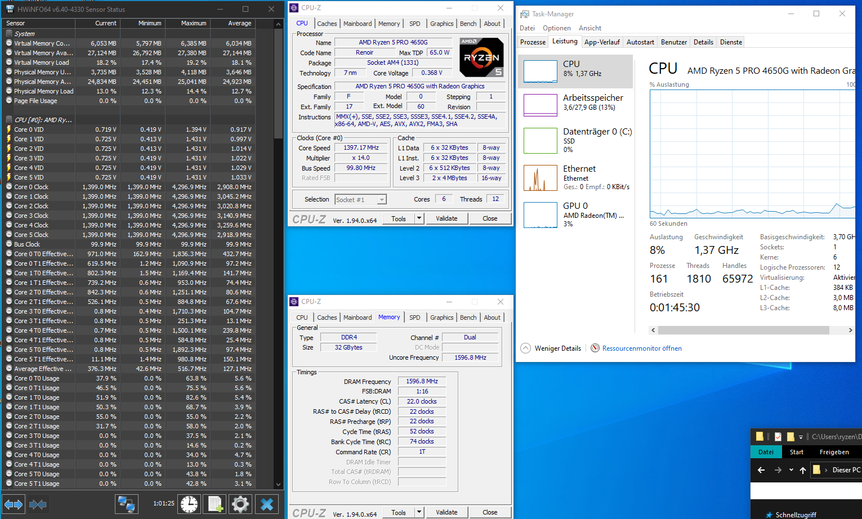
Task: Open recent locations dropdown in File Explorer
Action: [791, 470]
